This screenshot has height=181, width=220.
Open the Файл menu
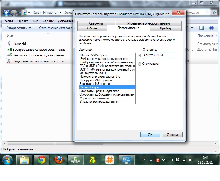point(9,21)
